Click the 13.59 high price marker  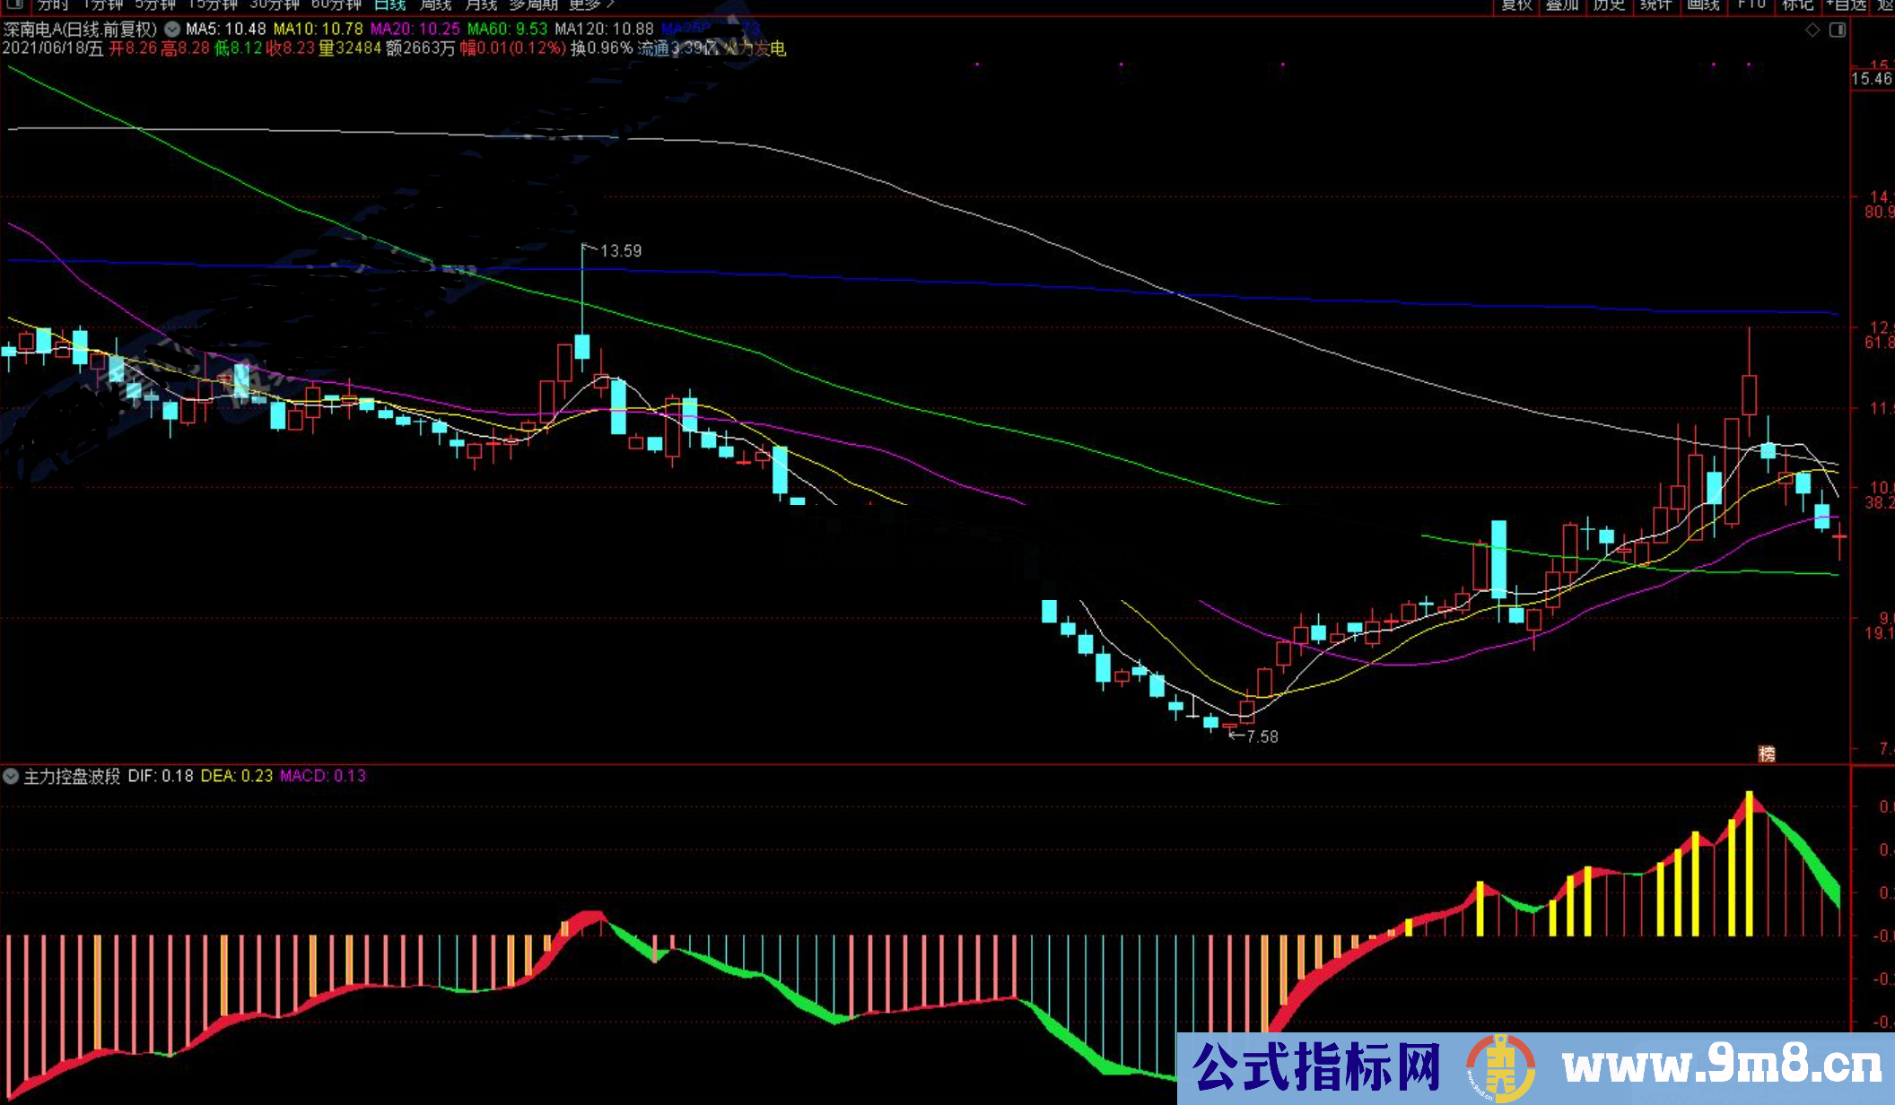620,251
